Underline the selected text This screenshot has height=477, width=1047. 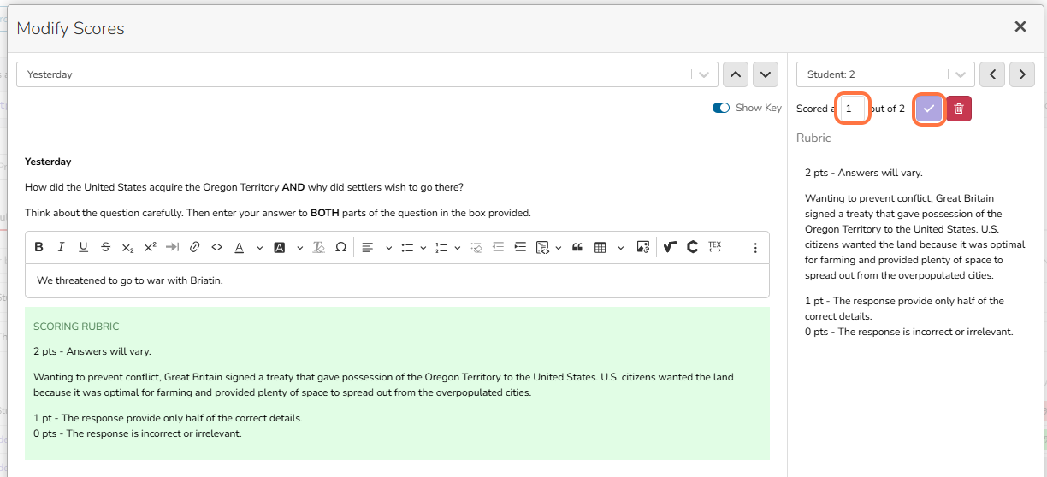83,248
